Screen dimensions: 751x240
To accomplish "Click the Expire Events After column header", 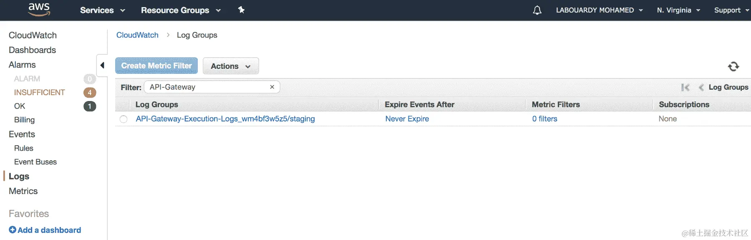I will (419, 104).
